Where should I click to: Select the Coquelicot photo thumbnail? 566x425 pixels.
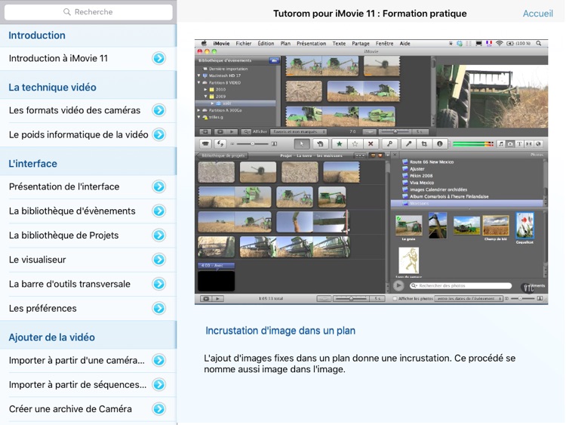524,226
